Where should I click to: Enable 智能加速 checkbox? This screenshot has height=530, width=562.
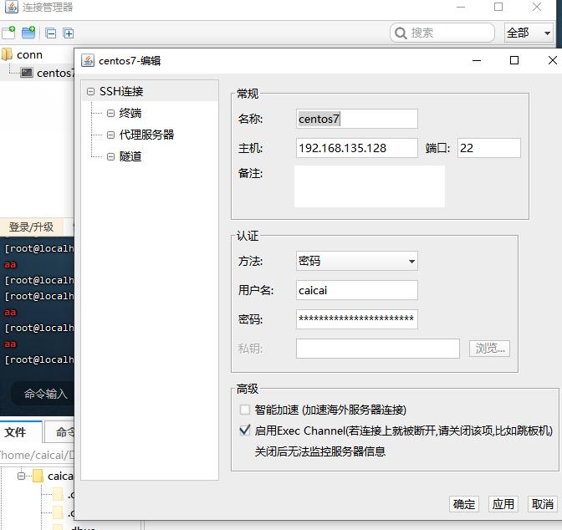[245, 410]
